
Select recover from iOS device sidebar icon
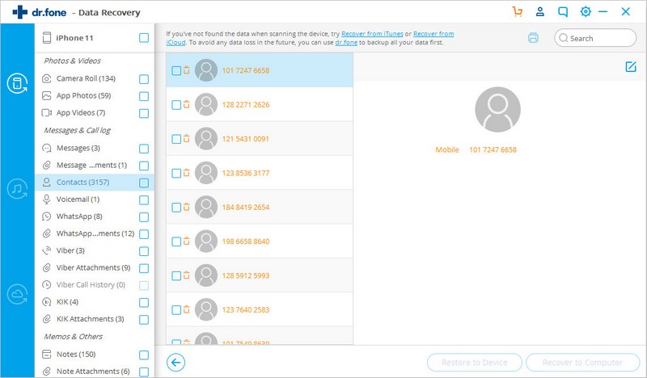pyautogui.click(x=17, y=83)
